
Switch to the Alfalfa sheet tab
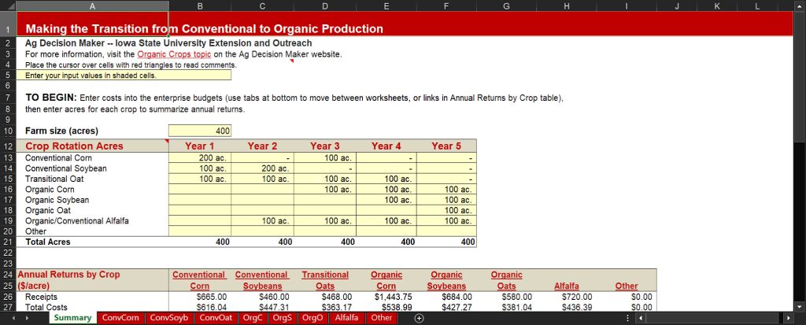(x=346, y=318)
